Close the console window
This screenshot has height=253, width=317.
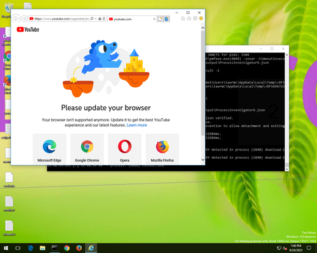(283, 49)
